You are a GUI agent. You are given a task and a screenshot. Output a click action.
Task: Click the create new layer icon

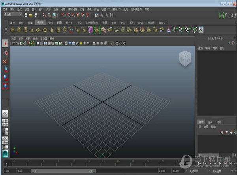(231, 132)
